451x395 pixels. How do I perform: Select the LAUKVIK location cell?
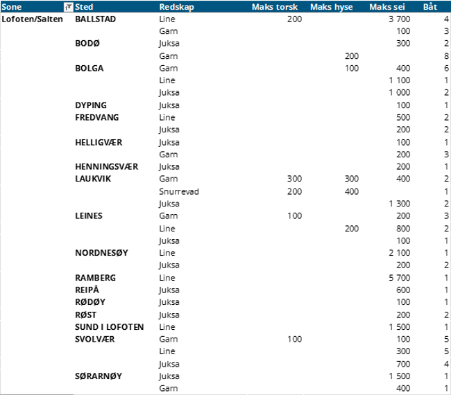93,179
